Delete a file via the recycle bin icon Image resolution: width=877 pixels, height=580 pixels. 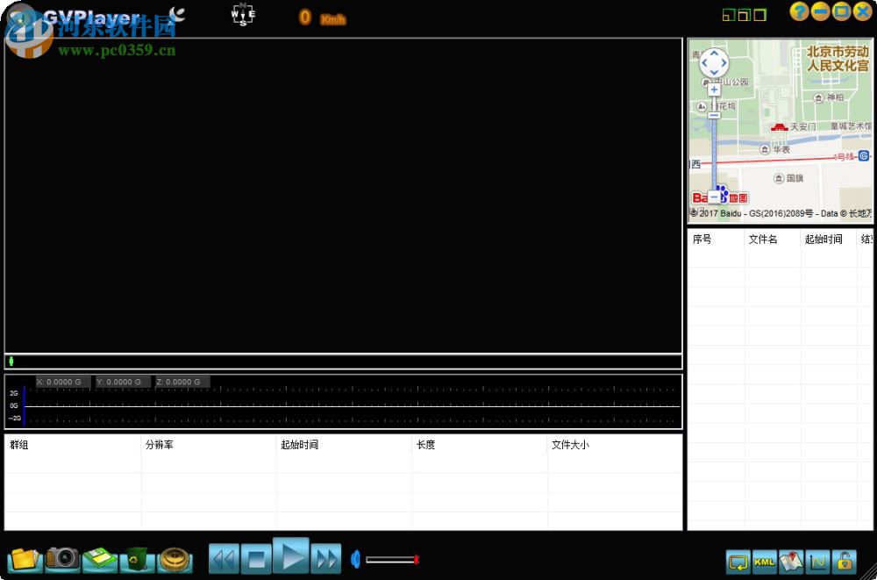(x=137, y=559)
